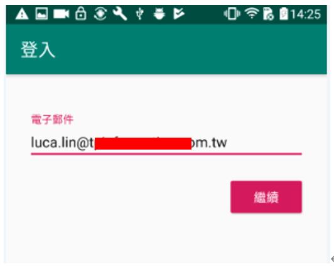Tap the video camera status icon
Viewport: 334px width, 269px height.
(61, 14)
